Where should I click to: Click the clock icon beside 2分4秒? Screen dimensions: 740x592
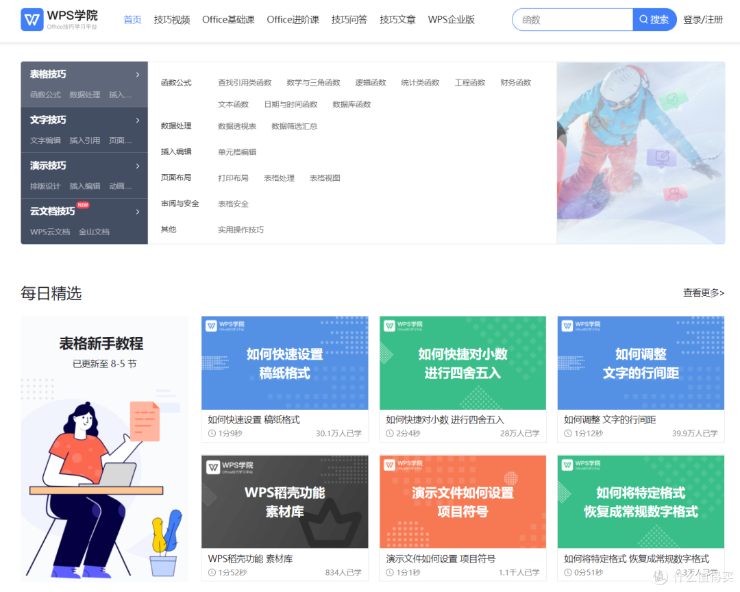[390, 433]
